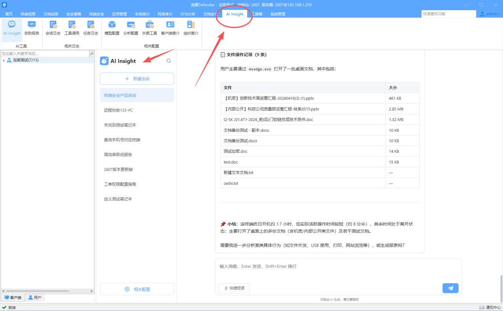Open 自助报告 self-service report tool
This screenshot has width=503, height=311.
pyautogui.click(x=32, y=28)
